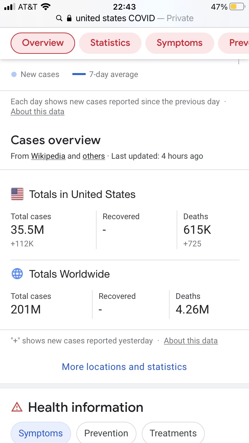Viewport: 249px width, 443px height.
Task: Open the Symptoms tab in top bar
Action: point(180,43)
